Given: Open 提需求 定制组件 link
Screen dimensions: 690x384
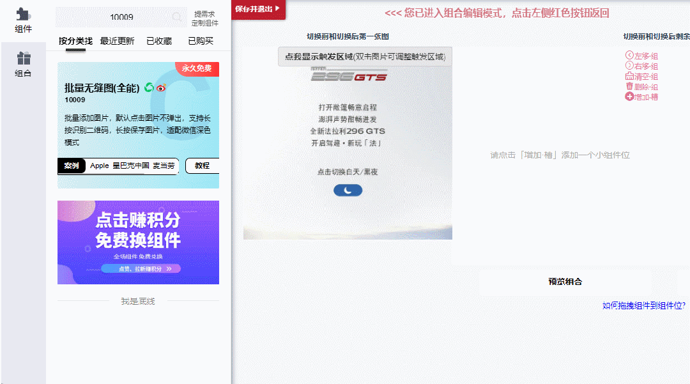Looking at the screenshot, I should 204,19.
